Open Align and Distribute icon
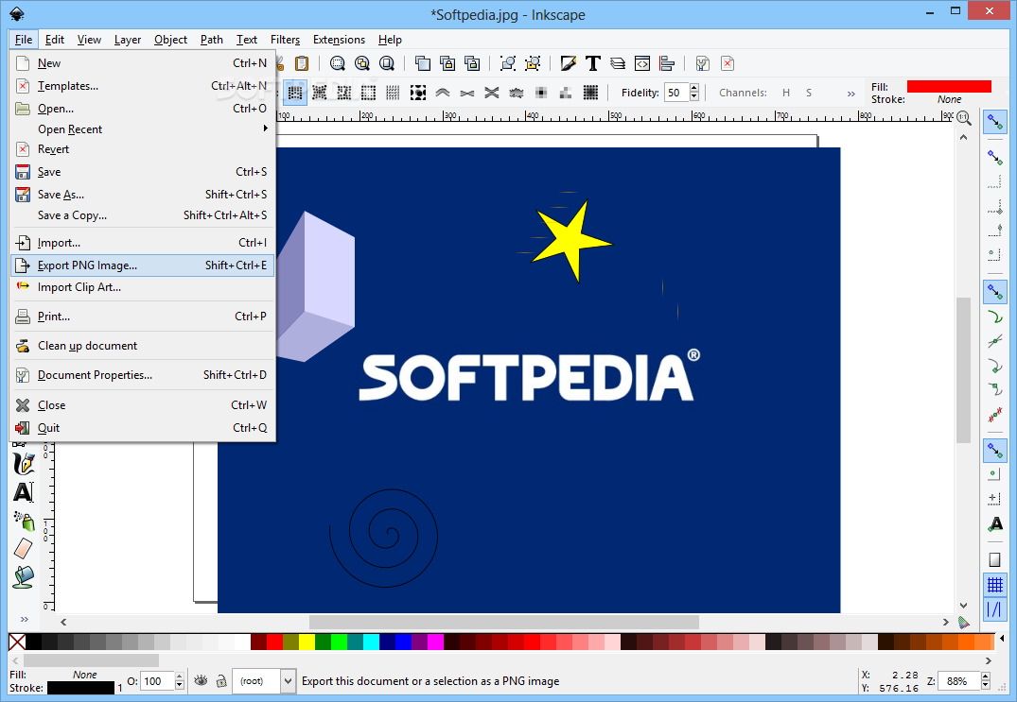1017x702 pixels. coord(667,63)
